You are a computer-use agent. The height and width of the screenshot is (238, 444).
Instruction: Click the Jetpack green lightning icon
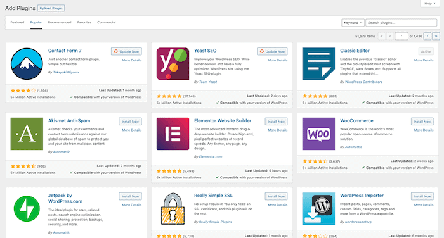27,209
